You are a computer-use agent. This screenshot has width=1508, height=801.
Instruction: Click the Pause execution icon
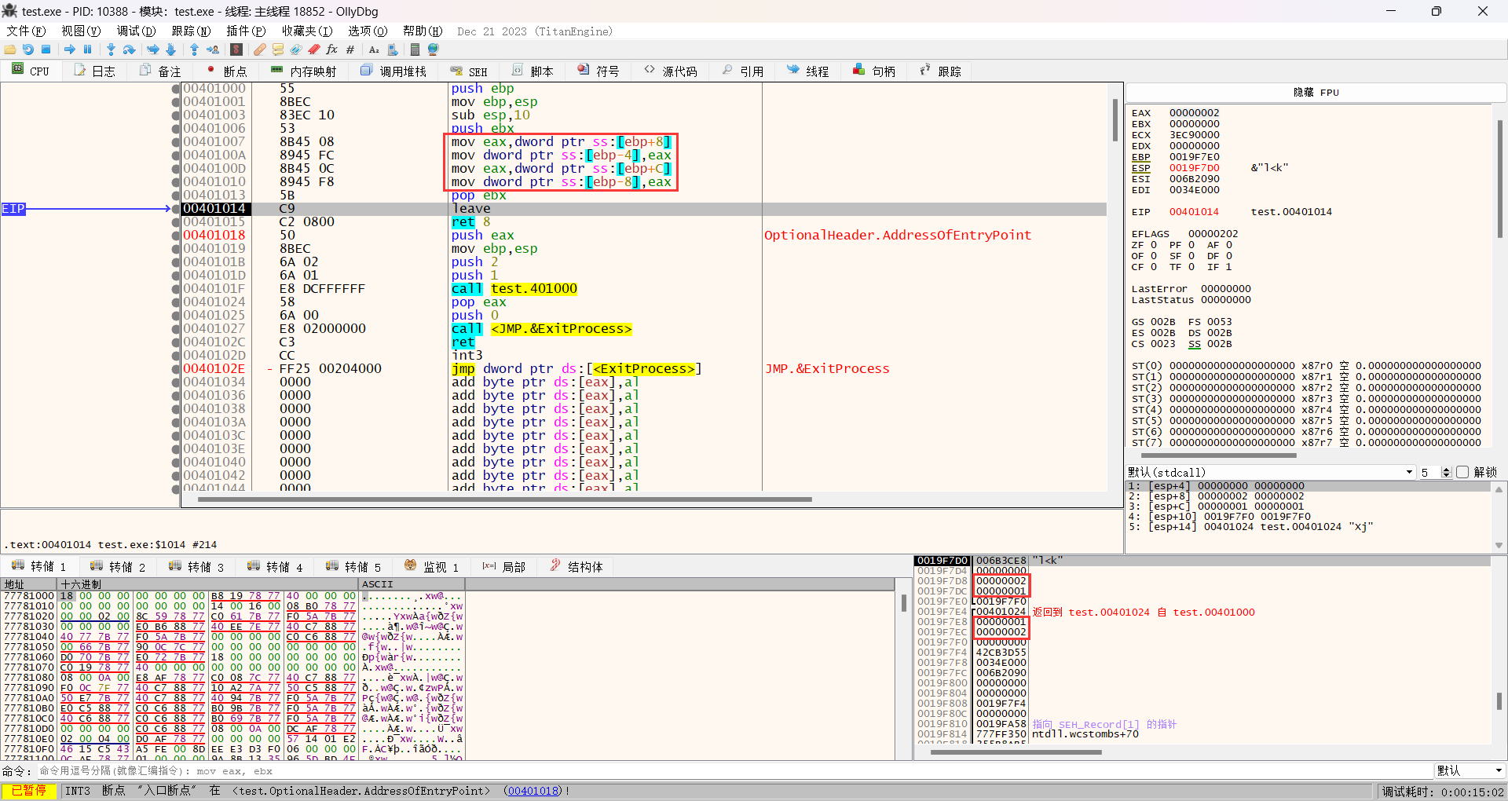(x=88, y=49)
